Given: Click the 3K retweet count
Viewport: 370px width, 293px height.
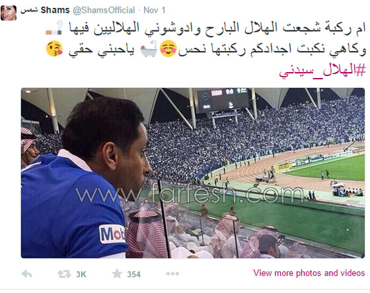Looking at the screenshot, I should pos(81,274).
